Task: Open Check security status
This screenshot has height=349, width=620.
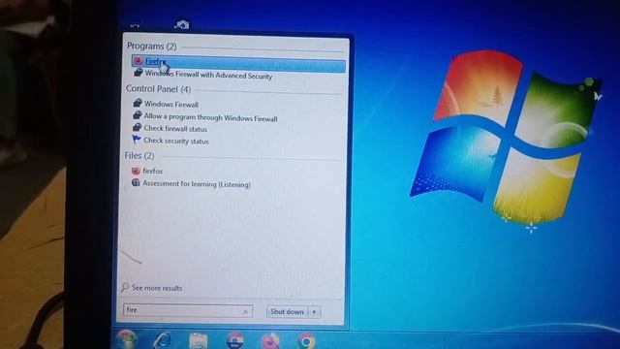Action: coord(176,141)
